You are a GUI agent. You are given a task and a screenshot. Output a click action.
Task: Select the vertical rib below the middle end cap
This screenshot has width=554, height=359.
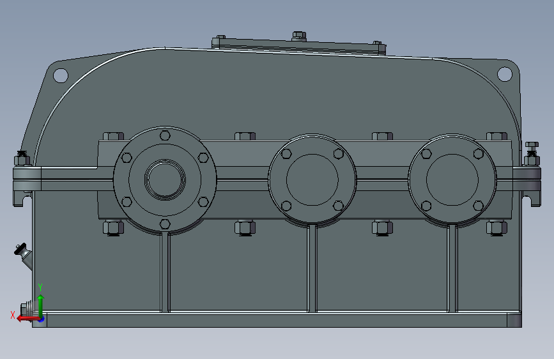pyautogui.click(x=312, y=268)
